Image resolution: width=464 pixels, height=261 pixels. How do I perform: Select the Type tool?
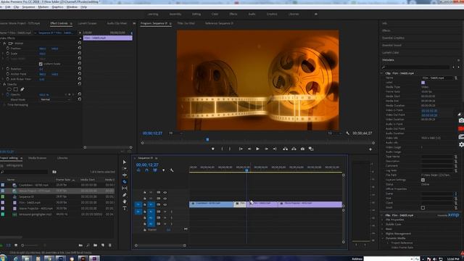click(x=124, y=208)
